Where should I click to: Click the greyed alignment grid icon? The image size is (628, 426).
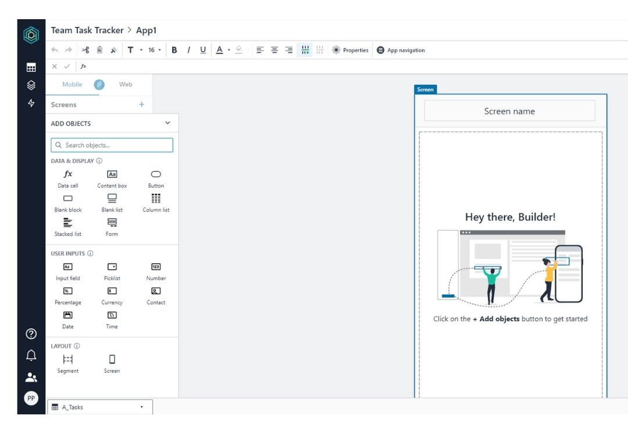pos(320,50)
